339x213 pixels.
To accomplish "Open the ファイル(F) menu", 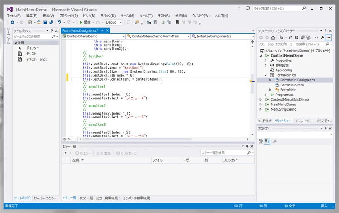I will [x=13, y=16].
